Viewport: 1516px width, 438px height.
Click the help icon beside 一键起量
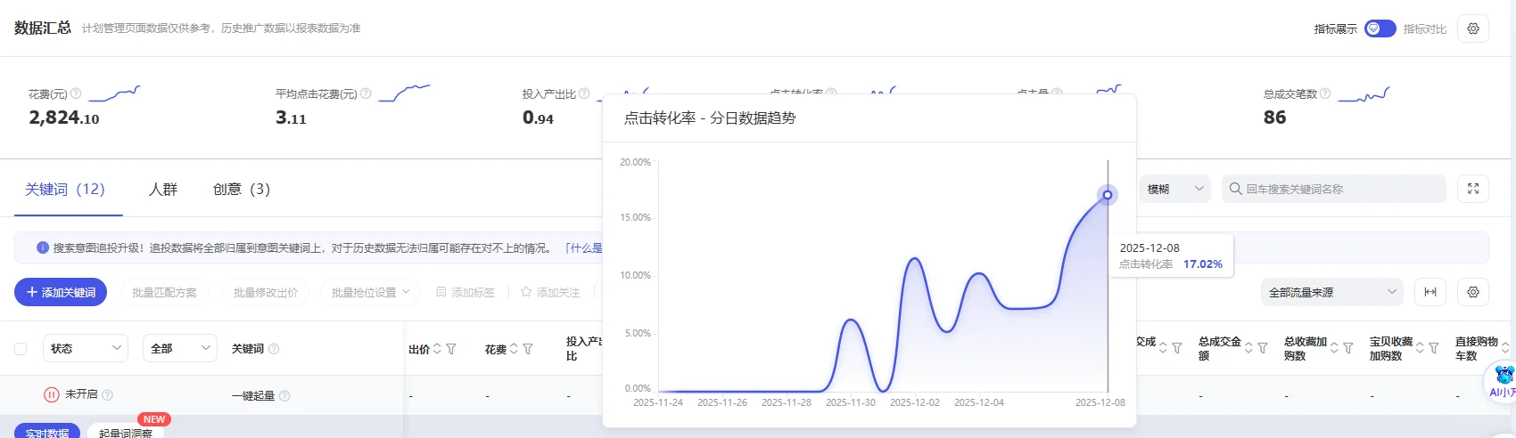tap(284, 396)
